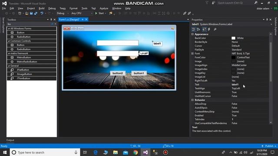Clear the Toolbox search box

click(x=52, y=24)
